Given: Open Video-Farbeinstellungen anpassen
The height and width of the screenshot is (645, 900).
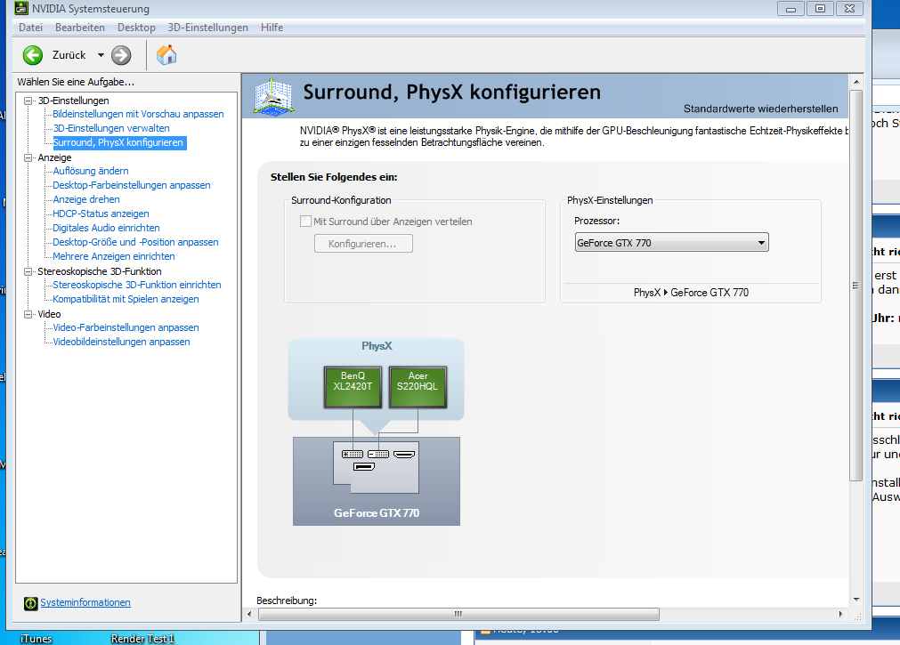Looking at the screenshot, I should tap(126, 327).
